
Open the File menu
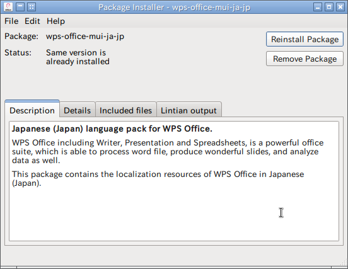(11, 21)
